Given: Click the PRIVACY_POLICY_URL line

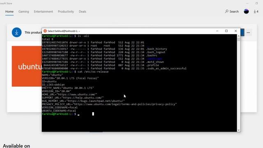Looking at the screenshot, I should coord(109,104).
